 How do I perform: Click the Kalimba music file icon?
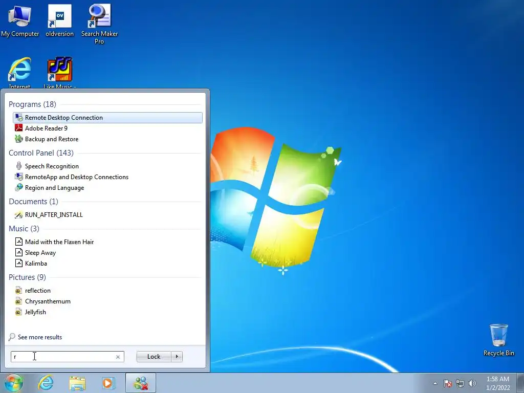tap(19, 263)
